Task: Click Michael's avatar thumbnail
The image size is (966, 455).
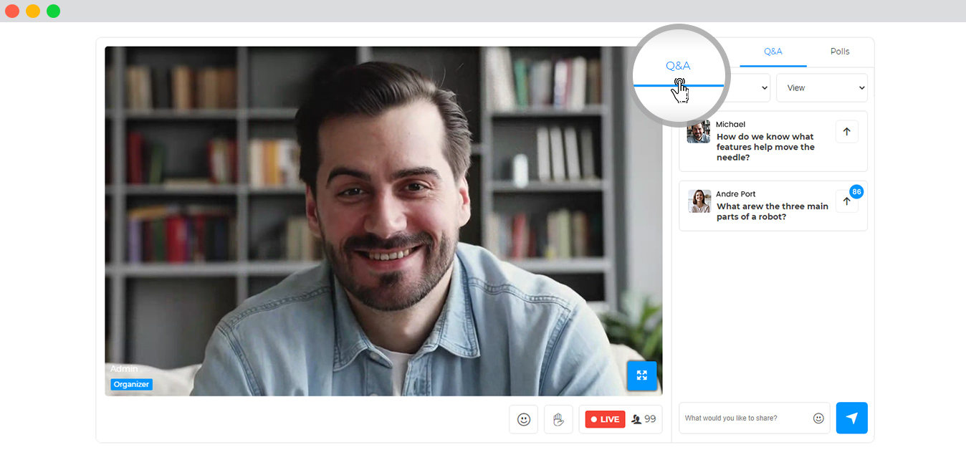Action: coord(699,132)
